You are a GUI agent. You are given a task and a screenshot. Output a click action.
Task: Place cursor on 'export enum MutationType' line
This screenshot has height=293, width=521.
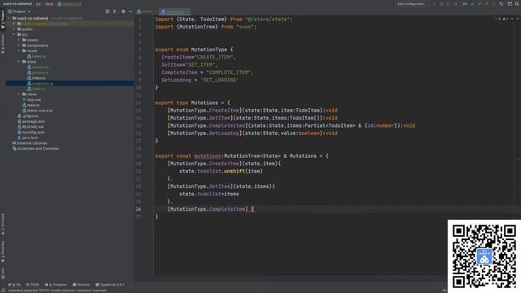pos(194,50)
